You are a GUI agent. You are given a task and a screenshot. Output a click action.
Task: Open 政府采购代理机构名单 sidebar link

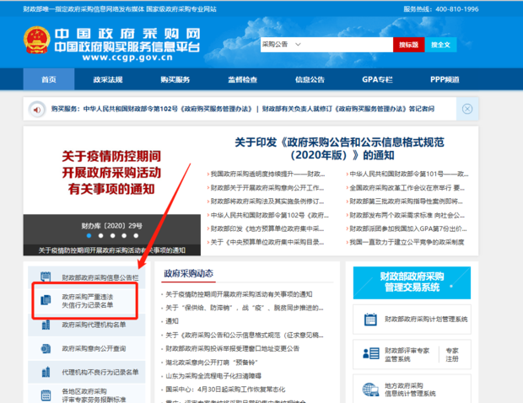[94, 325]
